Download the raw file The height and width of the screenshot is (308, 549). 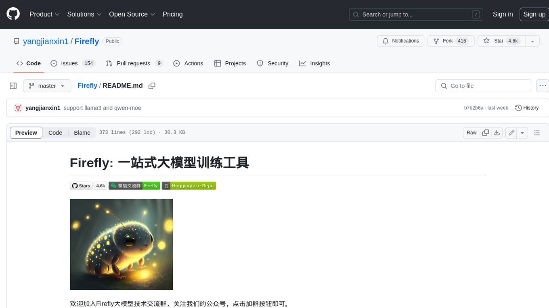497,133
